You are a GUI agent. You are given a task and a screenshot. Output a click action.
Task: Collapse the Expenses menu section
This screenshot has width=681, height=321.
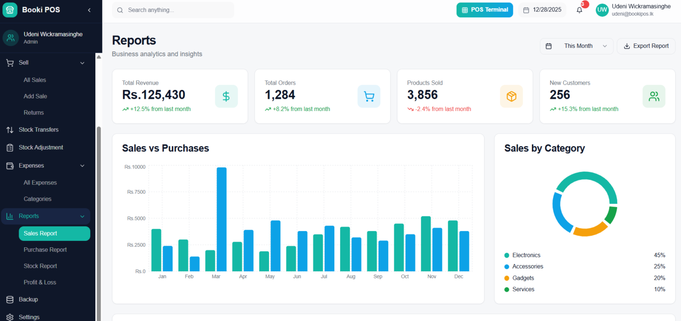82,166
